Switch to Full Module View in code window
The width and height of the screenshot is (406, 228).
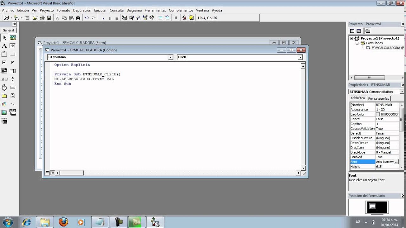52,173
